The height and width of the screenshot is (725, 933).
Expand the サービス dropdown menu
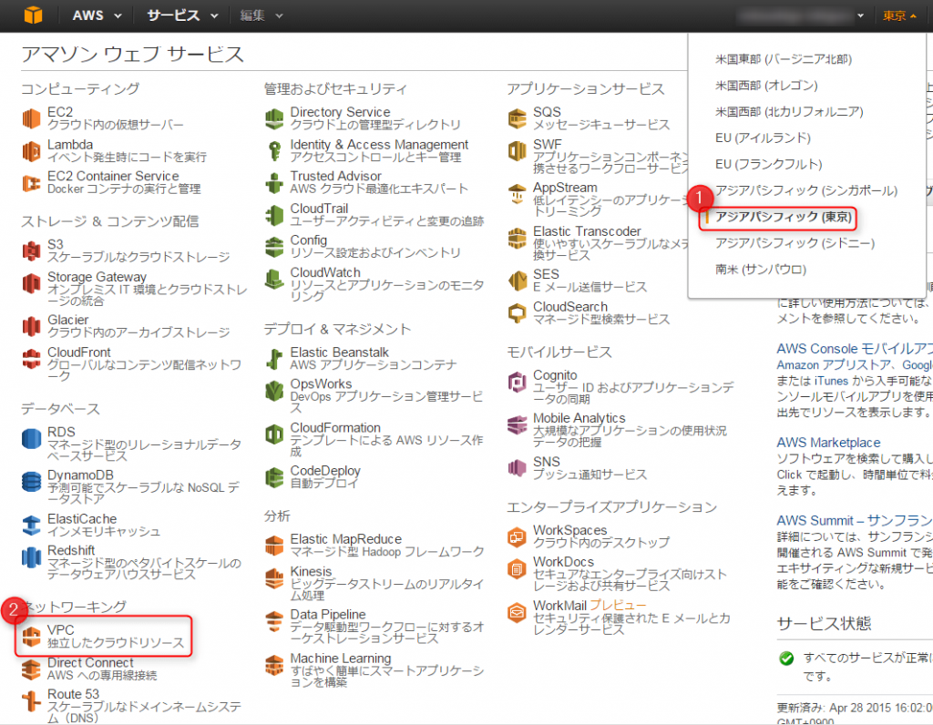[182, 15]
